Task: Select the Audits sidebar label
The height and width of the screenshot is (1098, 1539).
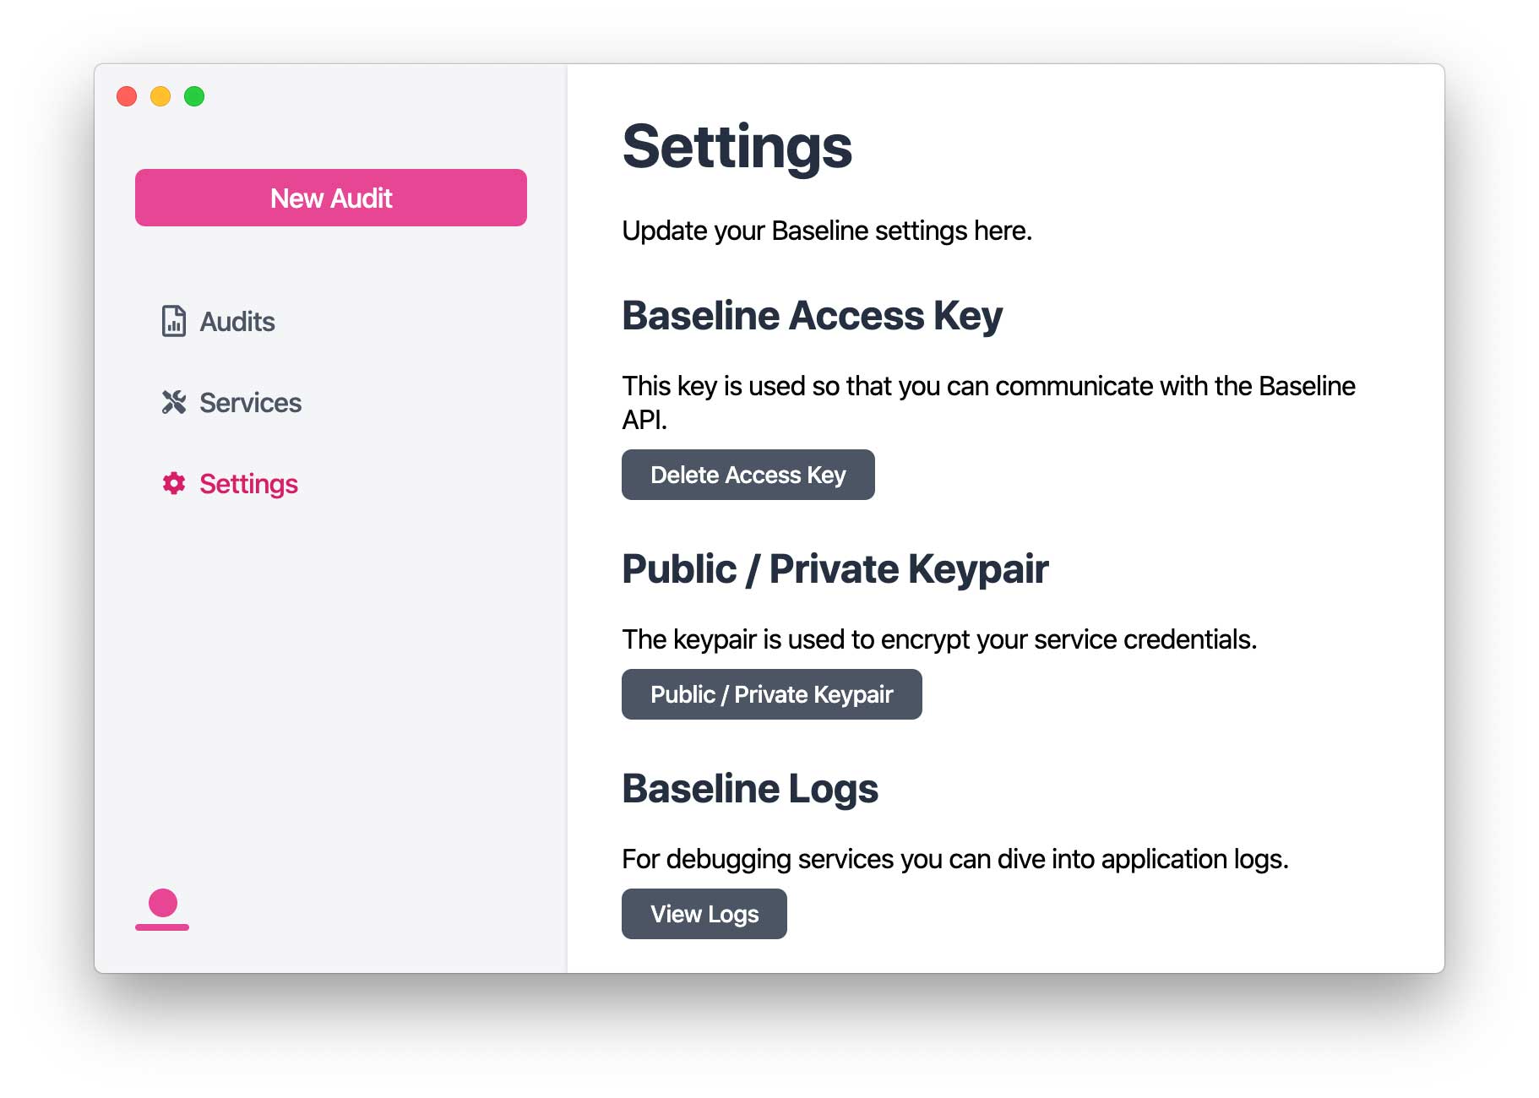Action: (x=237, y=322)
